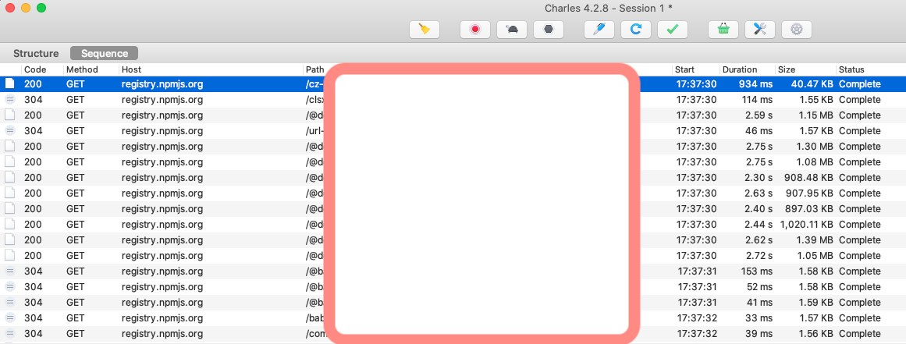Click the document icon of the 1,020.11 KB request
906x344 pixels.
10,224
